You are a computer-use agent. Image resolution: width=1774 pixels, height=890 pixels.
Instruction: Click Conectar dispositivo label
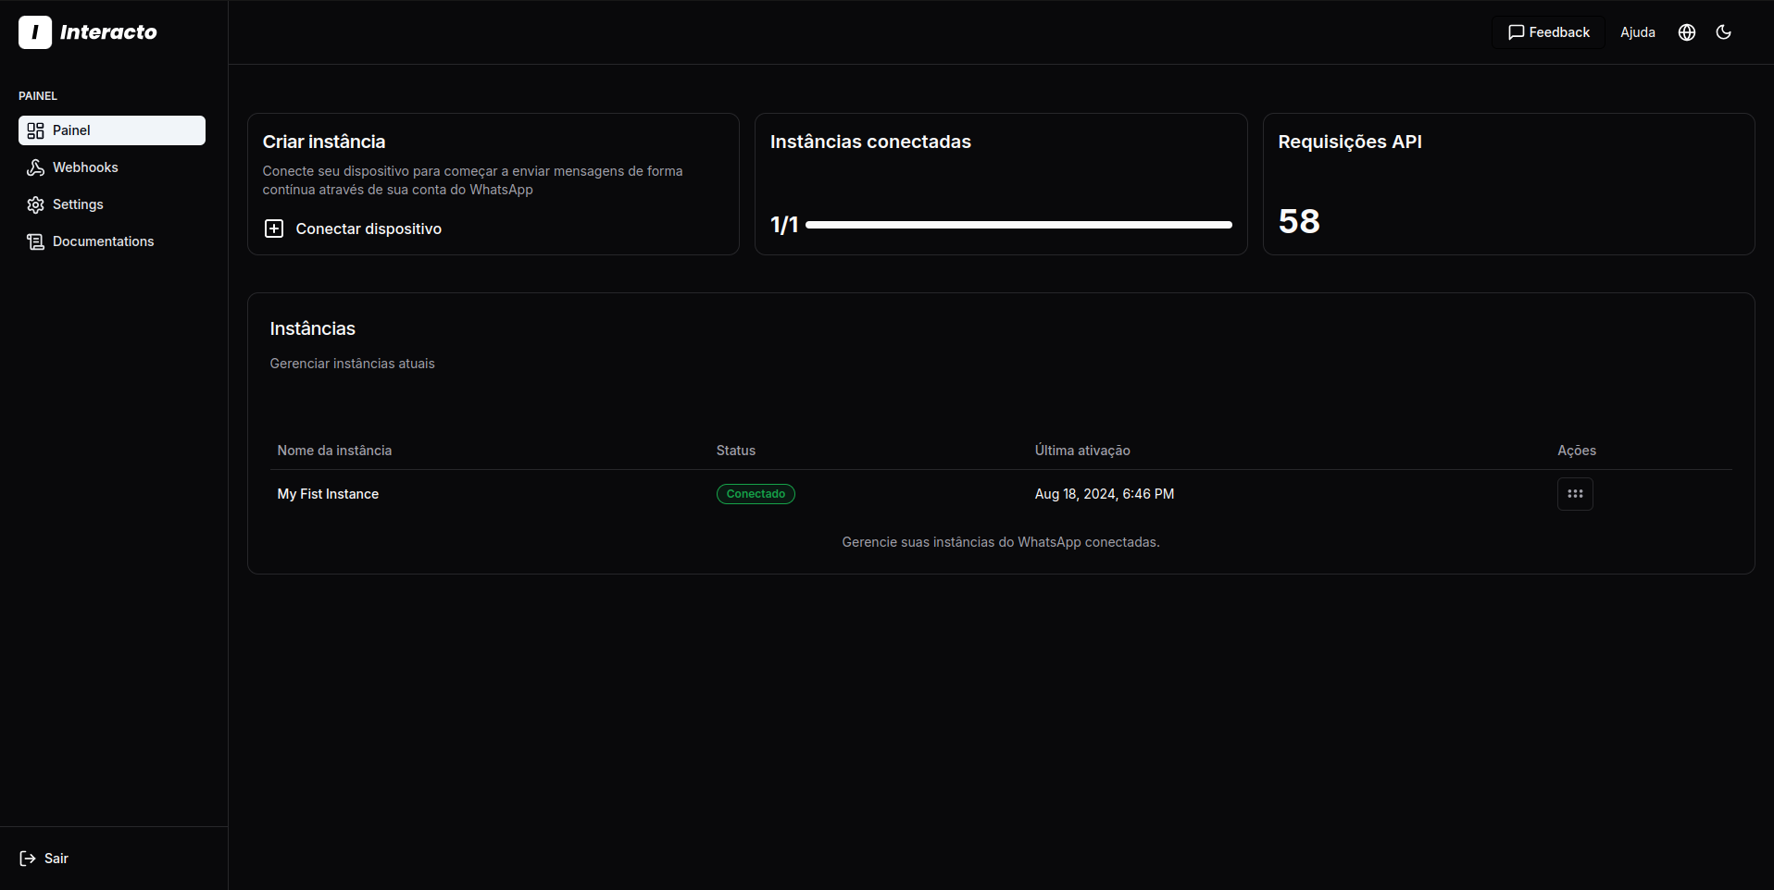[369, 229]
